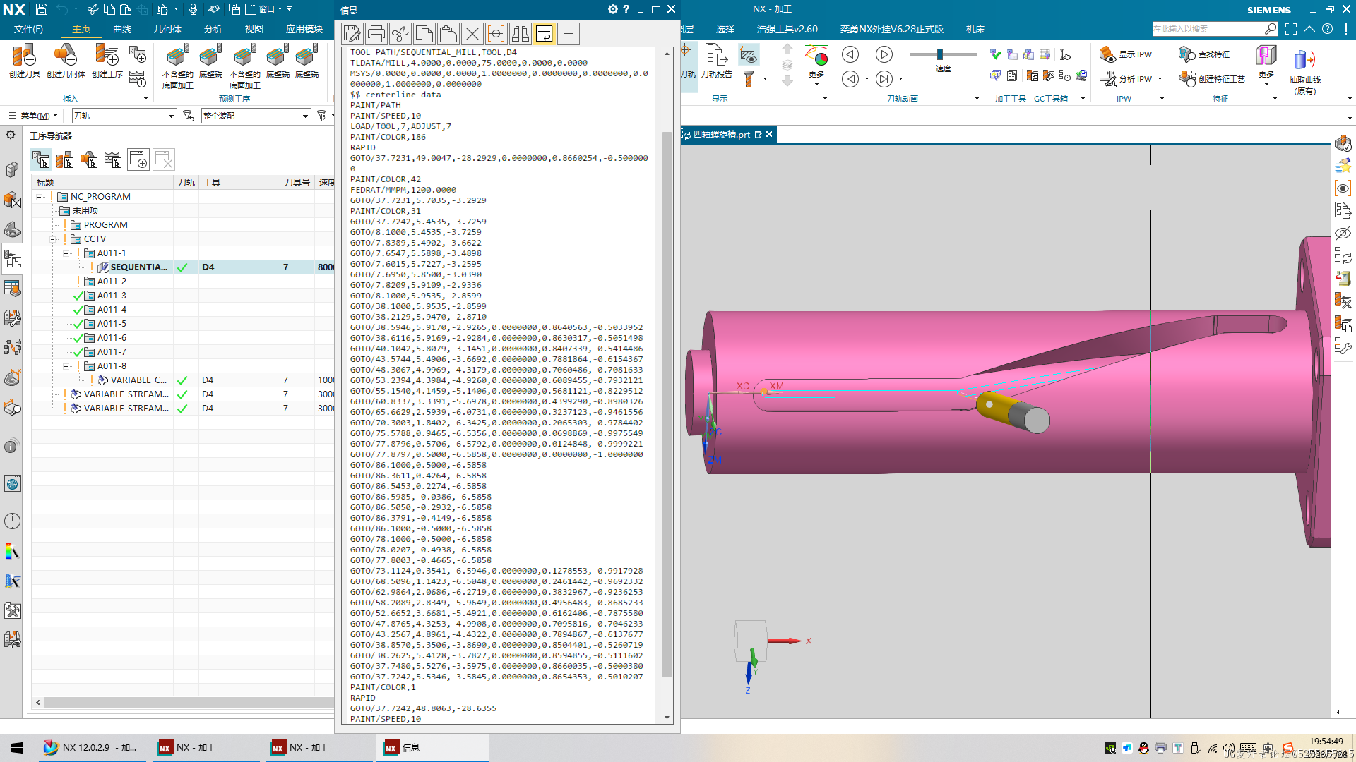Screen dimensions: 1356x762
Task: Click the 查找特征 (Find Features) button
Action: (1205, 54)
